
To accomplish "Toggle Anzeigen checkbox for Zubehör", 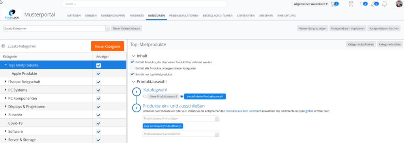I will click(x=98, y=115).
